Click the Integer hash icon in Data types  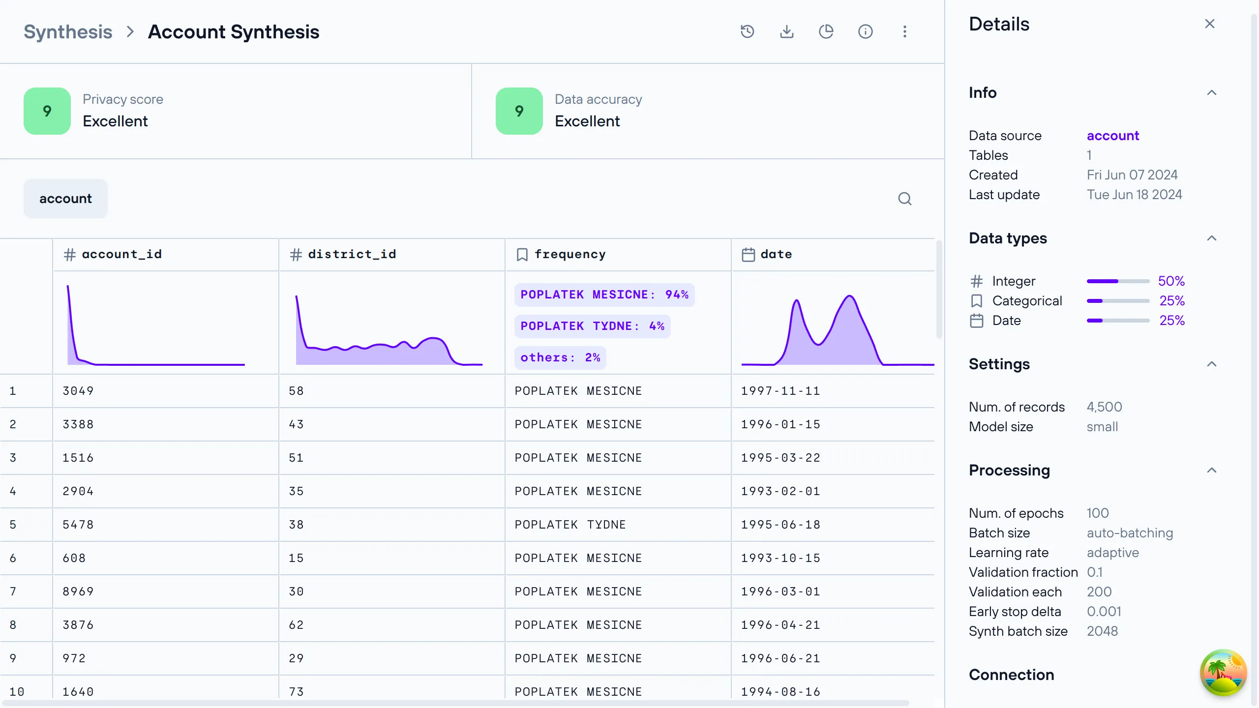point(977,281)
